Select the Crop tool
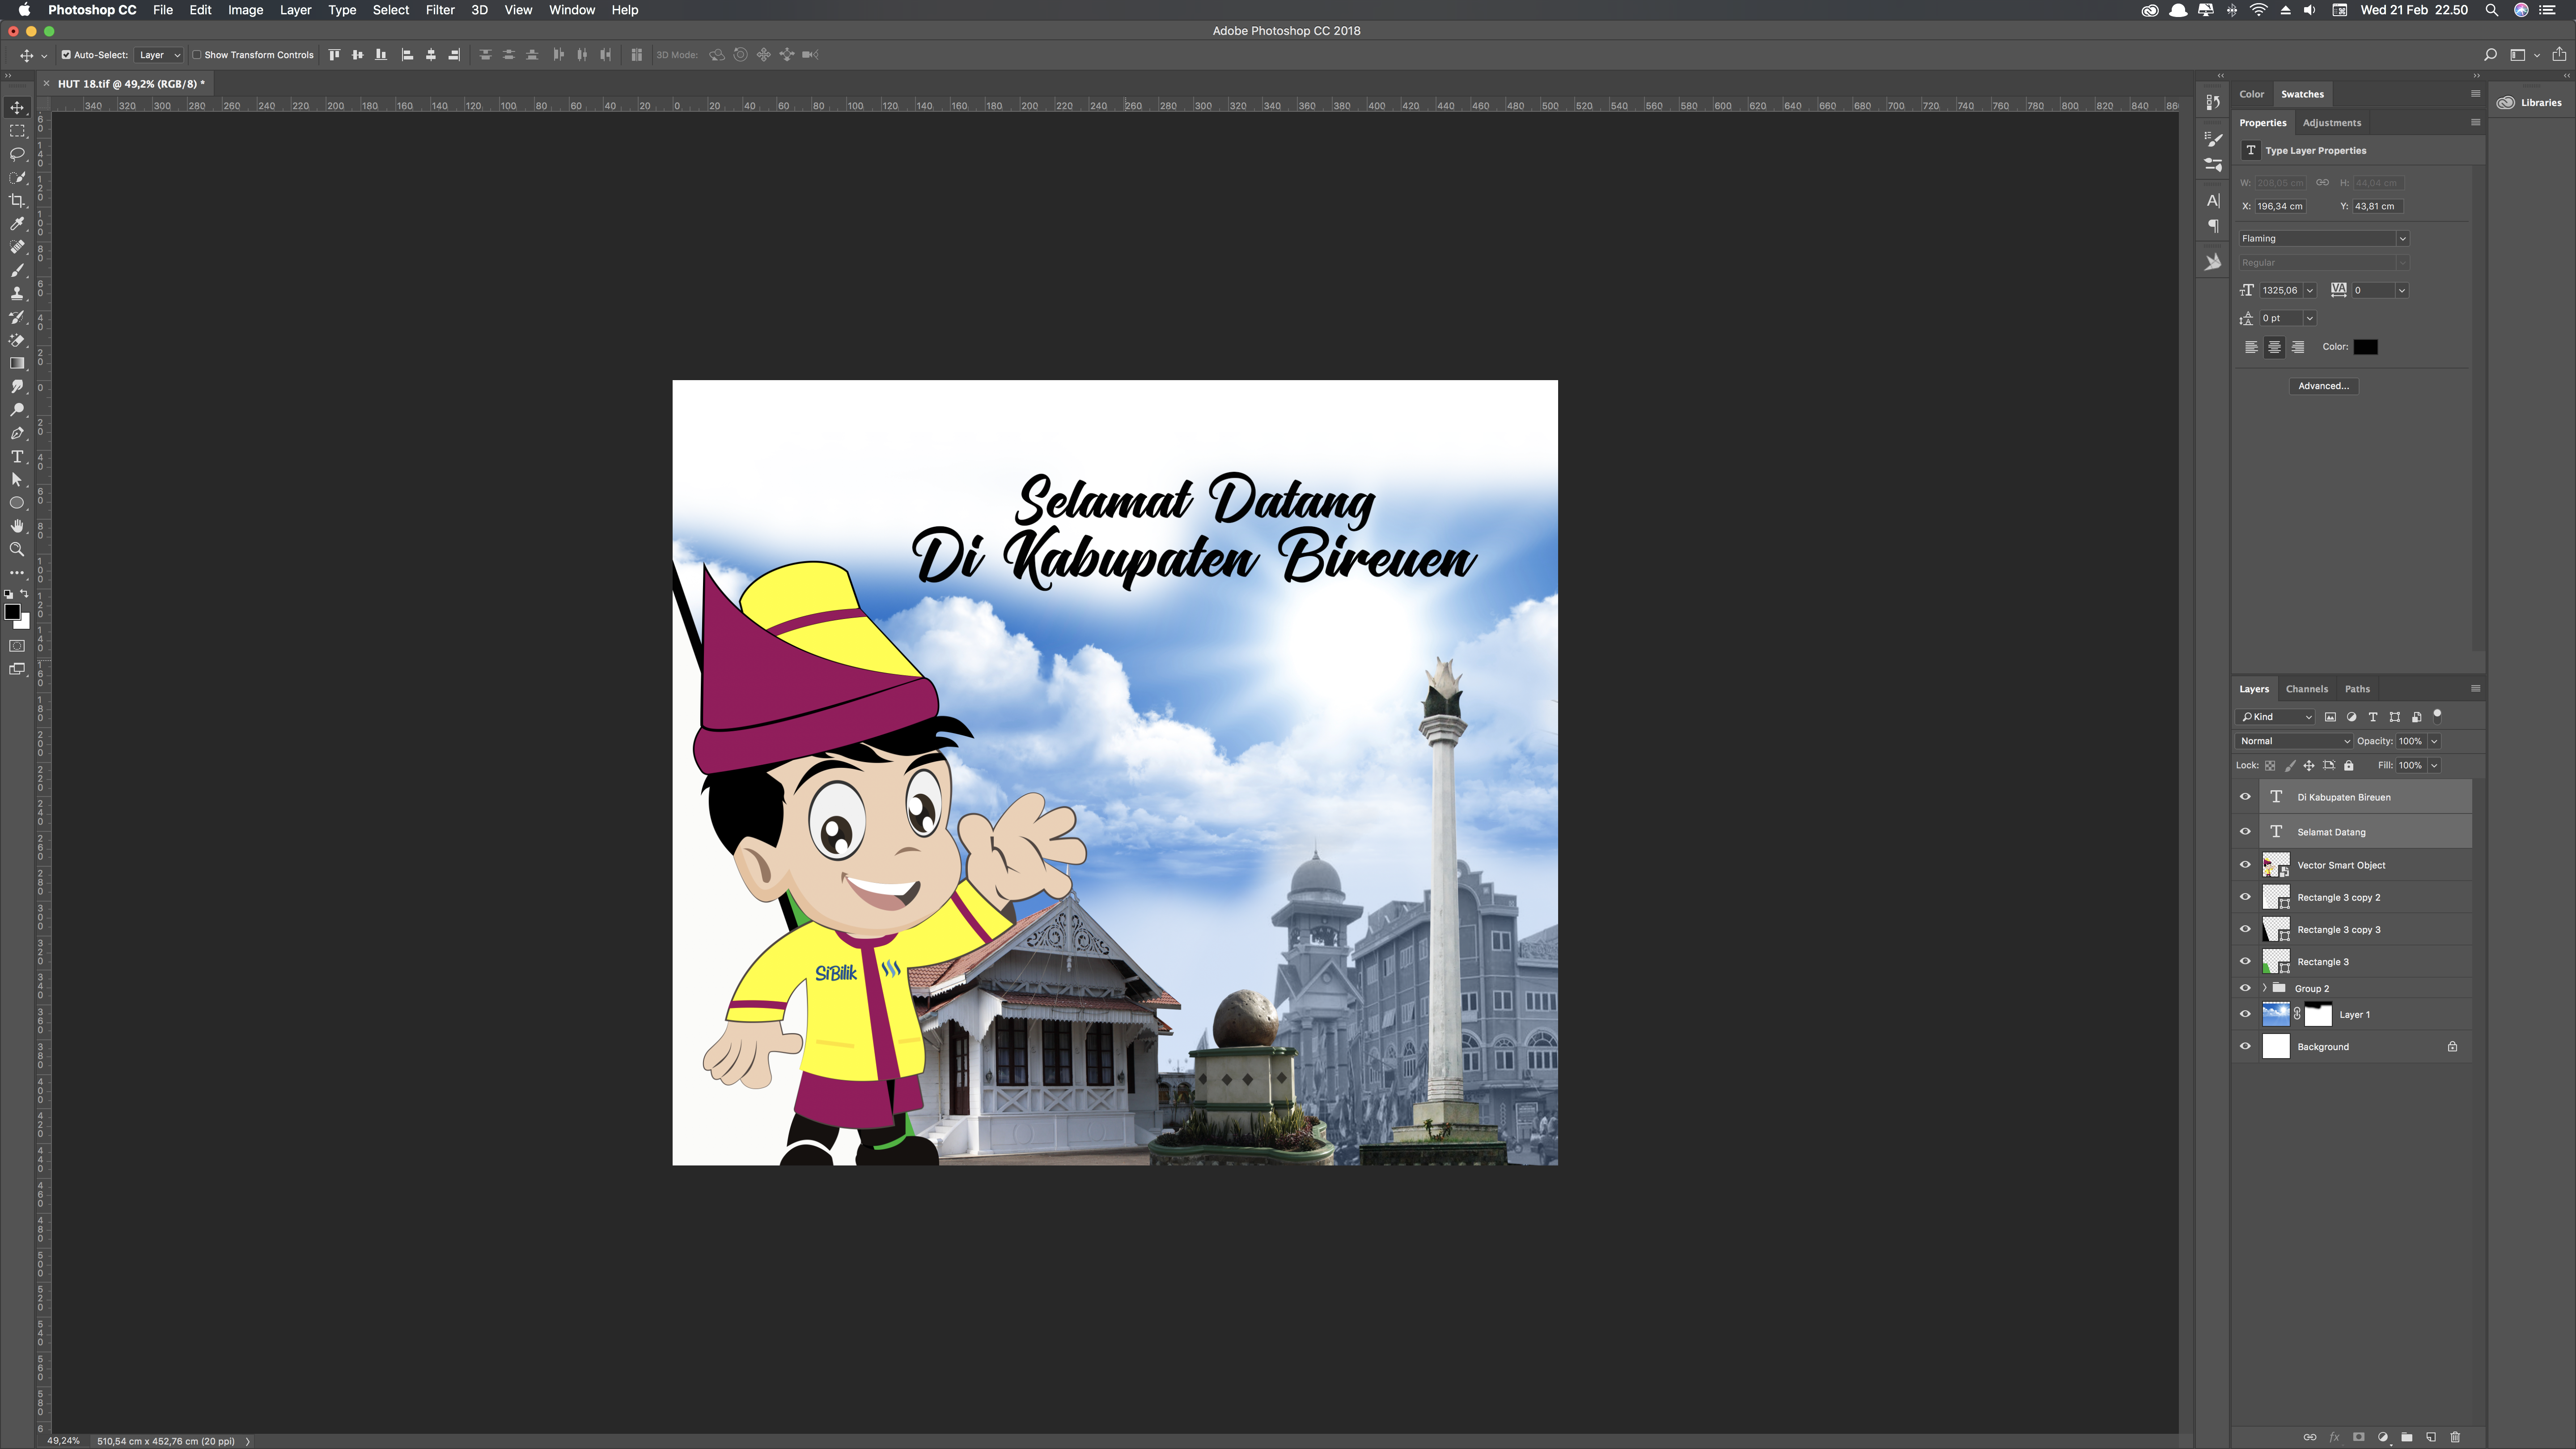 pos(17,201)
